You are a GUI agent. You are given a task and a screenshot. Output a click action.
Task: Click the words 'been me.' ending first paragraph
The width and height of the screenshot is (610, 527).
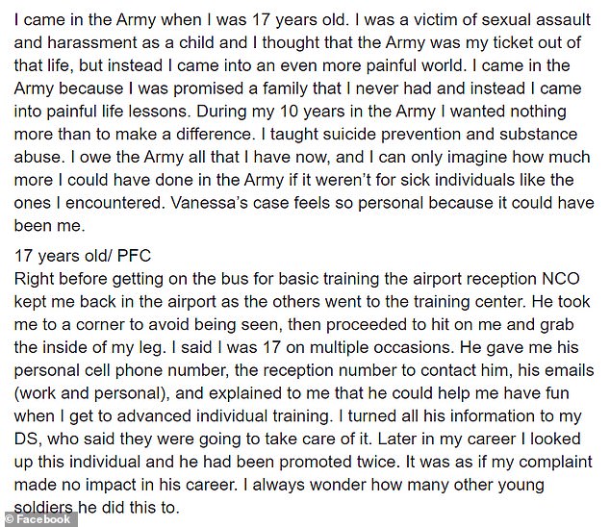[49, 226]
